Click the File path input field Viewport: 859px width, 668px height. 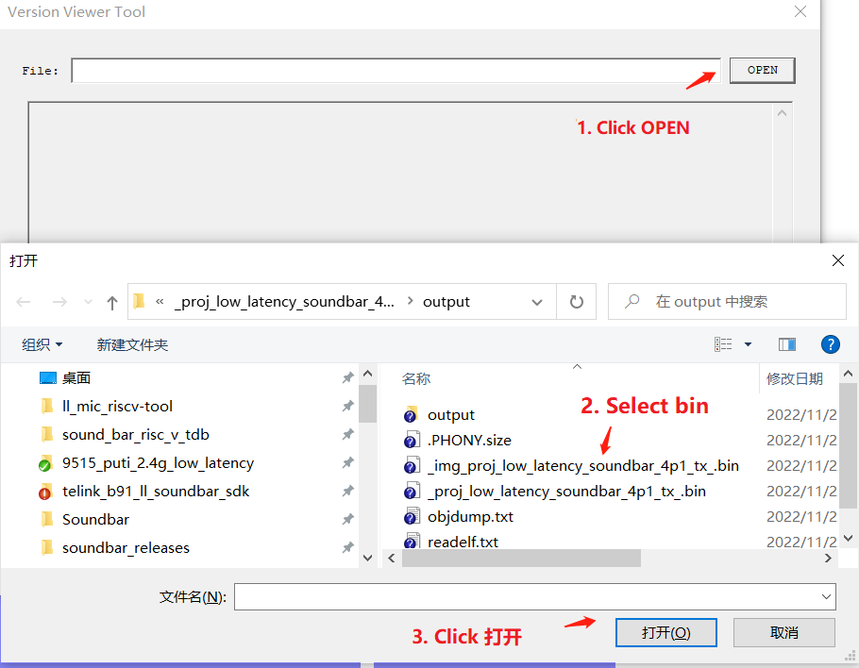tap(396, 71)
